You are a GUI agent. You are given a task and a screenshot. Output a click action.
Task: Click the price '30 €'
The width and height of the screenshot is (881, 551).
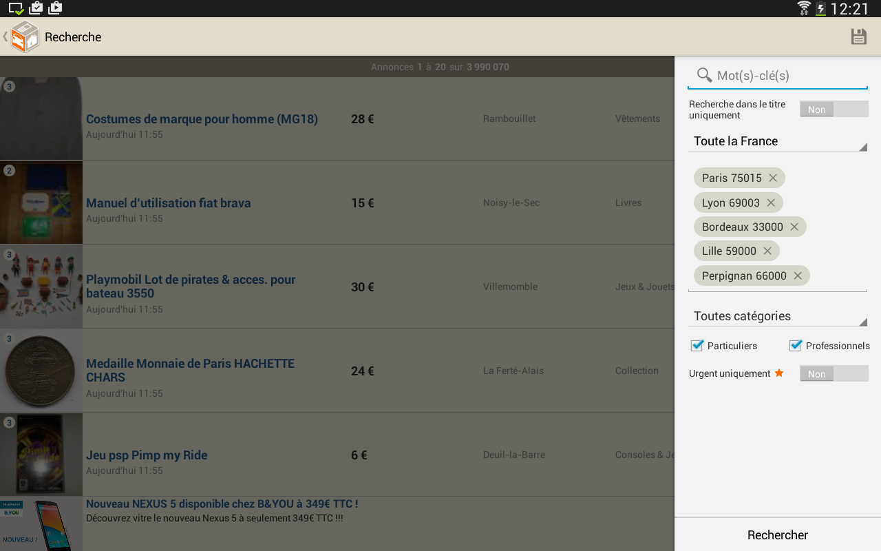pos(363,287)
